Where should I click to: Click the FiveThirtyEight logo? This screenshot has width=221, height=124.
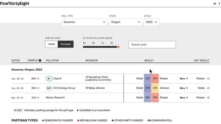[15, 3]
